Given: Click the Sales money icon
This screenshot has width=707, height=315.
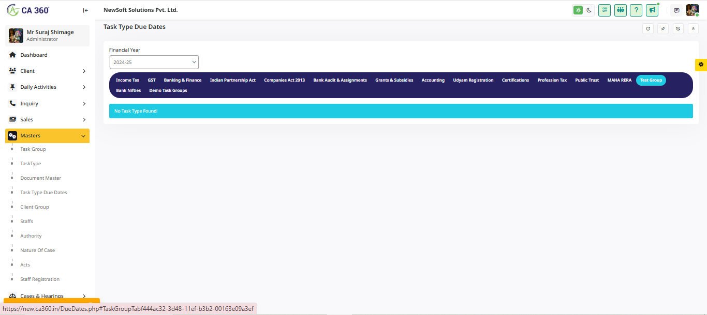Looking at the screenshot, I should pyautogui.click(x=13, y=119).
